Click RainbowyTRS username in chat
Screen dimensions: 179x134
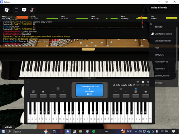[10, 41]
